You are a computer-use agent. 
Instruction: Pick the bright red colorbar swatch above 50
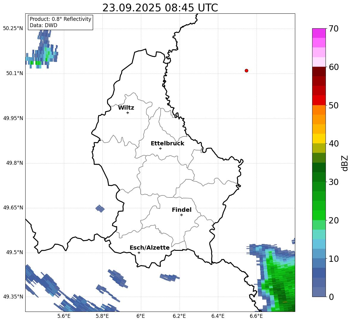click(x=319, y=100)
